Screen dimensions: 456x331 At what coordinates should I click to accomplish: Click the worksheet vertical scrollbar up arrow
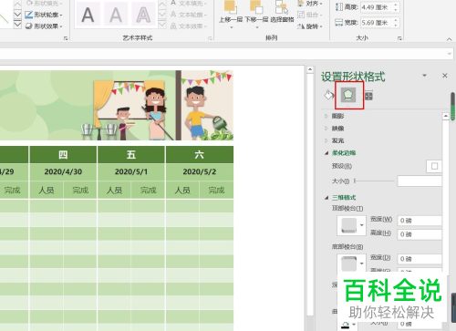coord(310,69)
